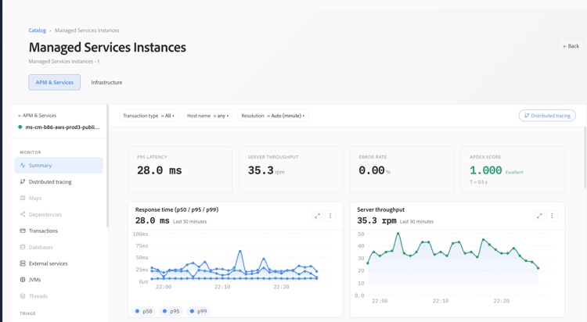Click the JVMs chip icon
This screenshot has width=587, height=322.
(23, 280)
